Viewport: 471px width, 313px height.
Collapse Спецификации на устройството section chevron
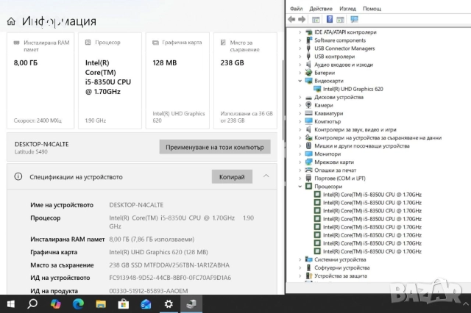pyautogui.click(x=266, y=176)
